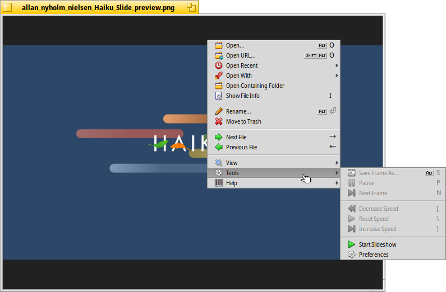Screen dimensions: 446x292
Task: Expand the View submenu arrow
Action: pos(337,163)
